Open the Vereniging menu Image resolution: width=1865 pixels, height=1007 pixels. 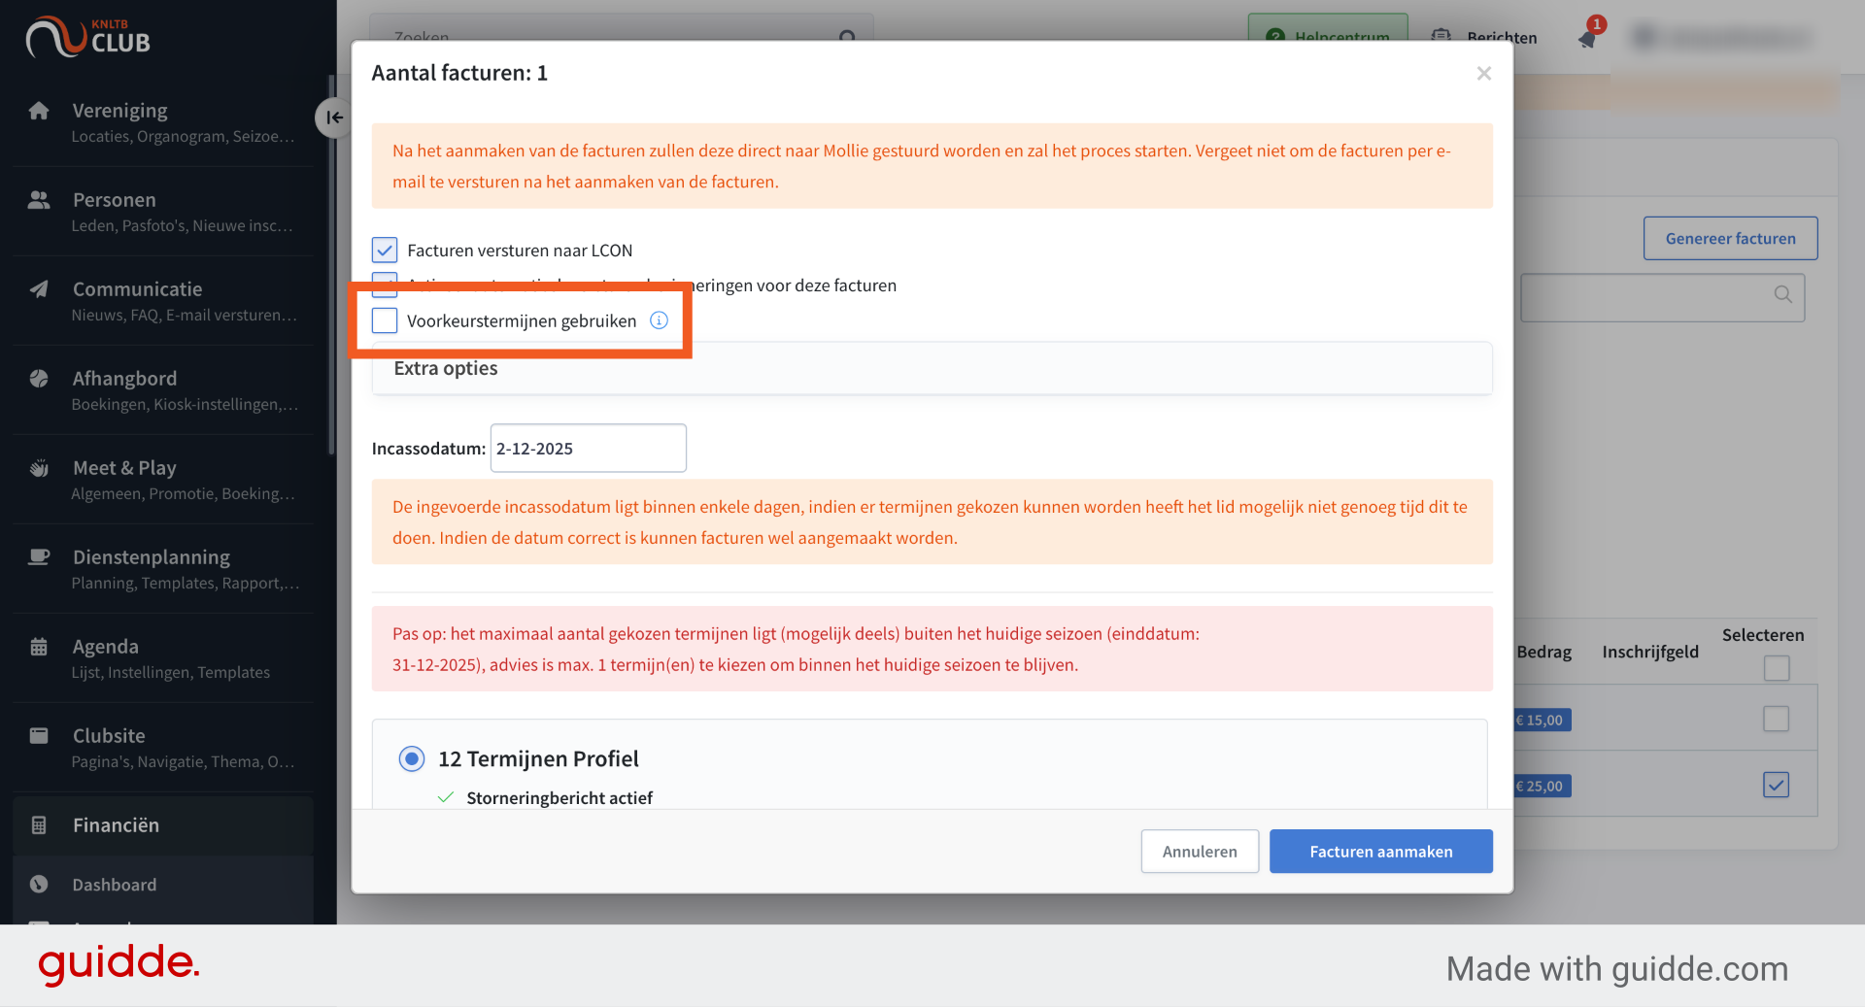click(163, 121)
